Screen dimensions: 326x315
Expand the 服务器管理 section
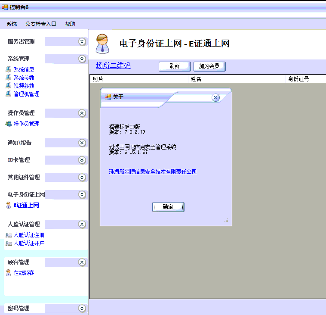[82, 42]
